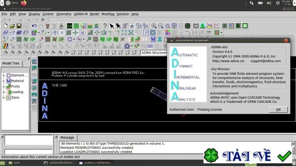This screenshot has height=167, width=296.
Task: Click the New document icon
Action: [6, 26]
